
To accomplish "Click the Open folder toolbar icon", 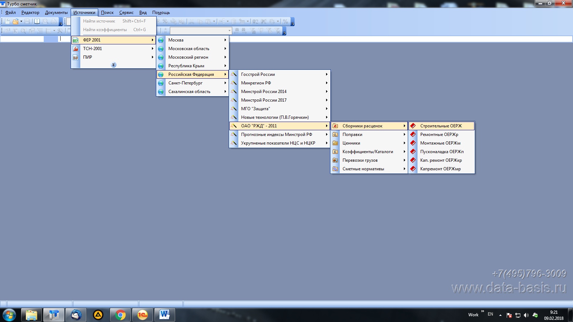I will [x=15, y=21].
